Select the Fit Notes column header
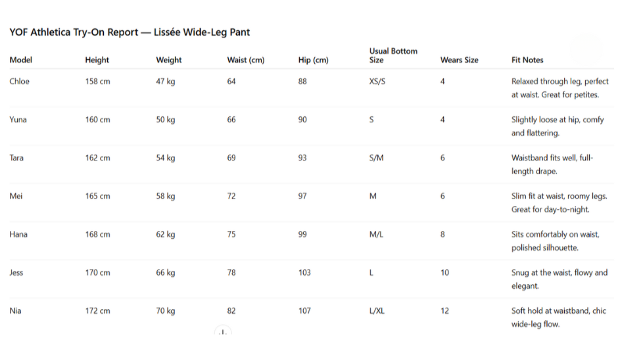The image size is (618, 344). 527,60
